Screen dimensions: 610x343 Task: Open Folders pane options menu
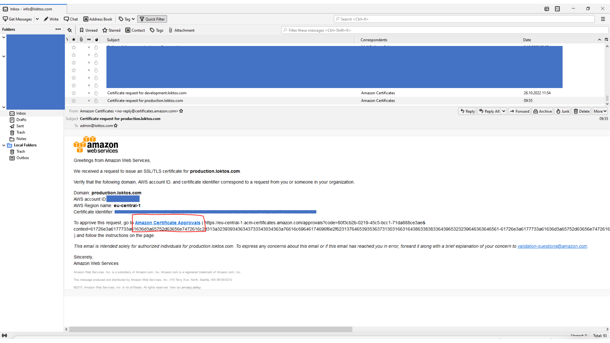pyautogui.click(x=58, y=29)
